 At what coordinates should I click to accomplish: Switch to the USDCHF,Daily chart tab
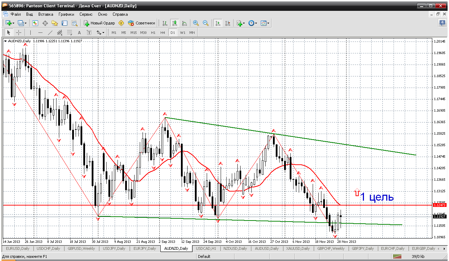click(48, 248)
